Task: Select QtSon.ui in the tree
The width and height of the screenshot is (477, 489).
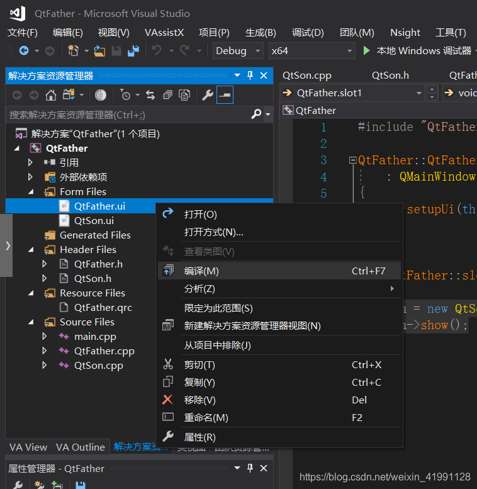Action: point(94,221)
